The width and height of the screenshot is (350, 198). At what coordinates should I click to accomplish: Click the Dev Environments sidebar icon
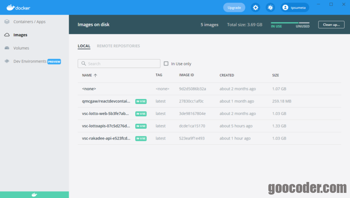(x=7, y=61)
